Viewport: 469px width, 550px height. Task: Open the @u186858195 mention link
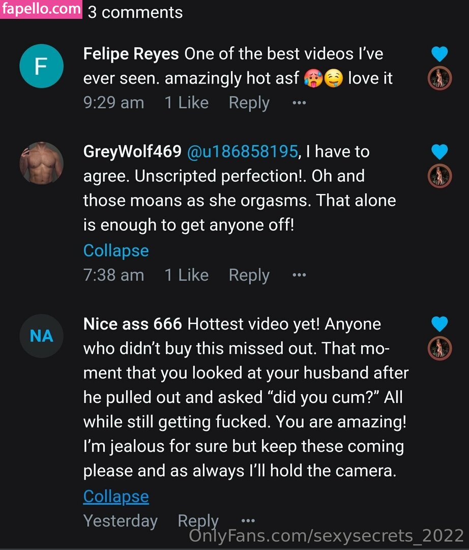click(x=243, y=152)
